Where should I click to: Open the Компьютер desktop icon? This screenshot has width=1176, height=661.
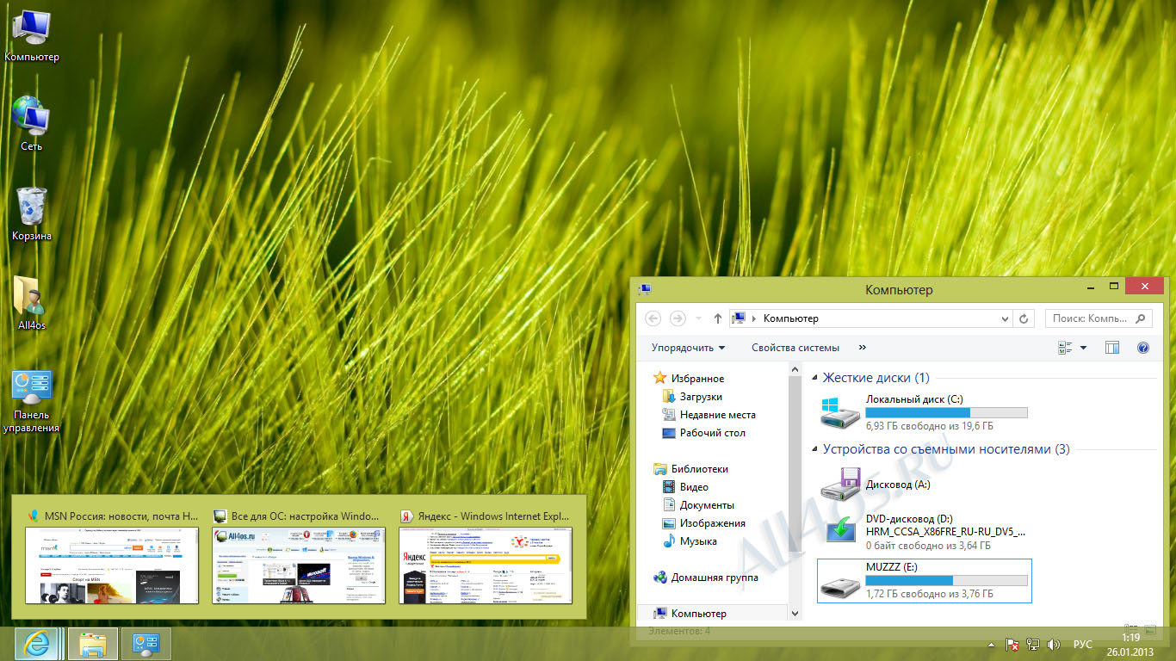tap(32, 36)
